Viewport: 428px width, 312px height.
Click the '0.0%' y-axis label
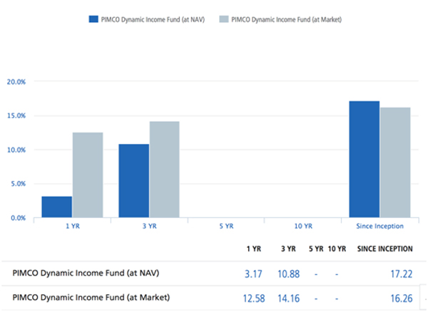click(x=19, y=218)
